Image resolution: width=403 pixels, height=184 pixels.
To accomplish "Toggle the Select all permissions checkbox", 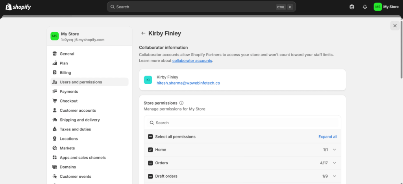I will pyautogui.click(x=150, y=136).
